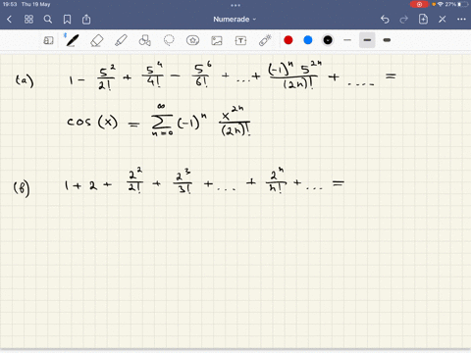
Task: Select the medium stroke width
Action: [x=367, y=40]
